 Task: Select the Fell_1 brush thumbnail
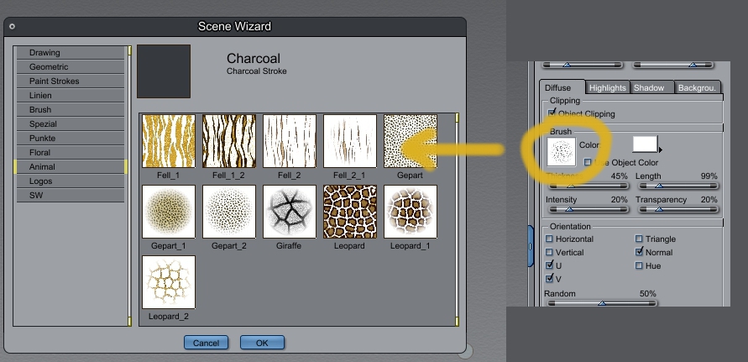click(169, 141)
